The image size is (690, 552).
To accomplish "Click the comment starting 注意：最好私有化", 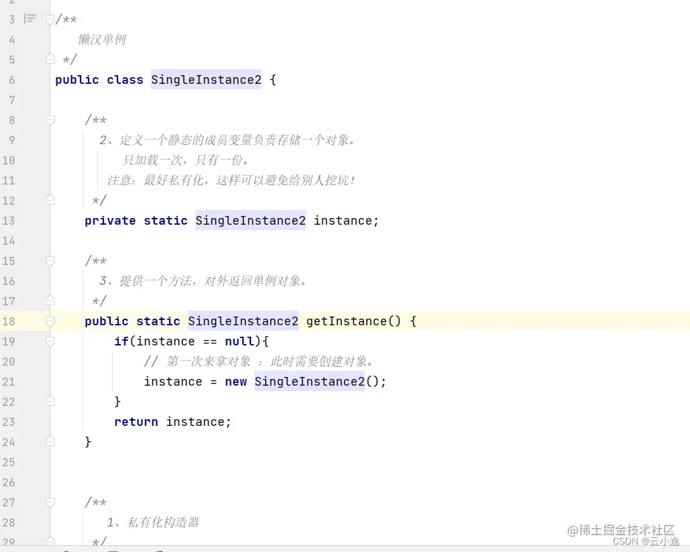I will (232, 180).
